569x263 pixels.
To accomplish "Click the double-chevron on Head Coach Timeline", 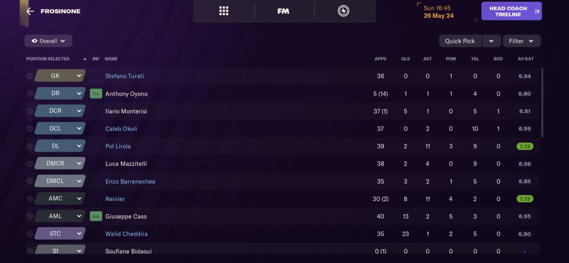I will tap(537, 12).
